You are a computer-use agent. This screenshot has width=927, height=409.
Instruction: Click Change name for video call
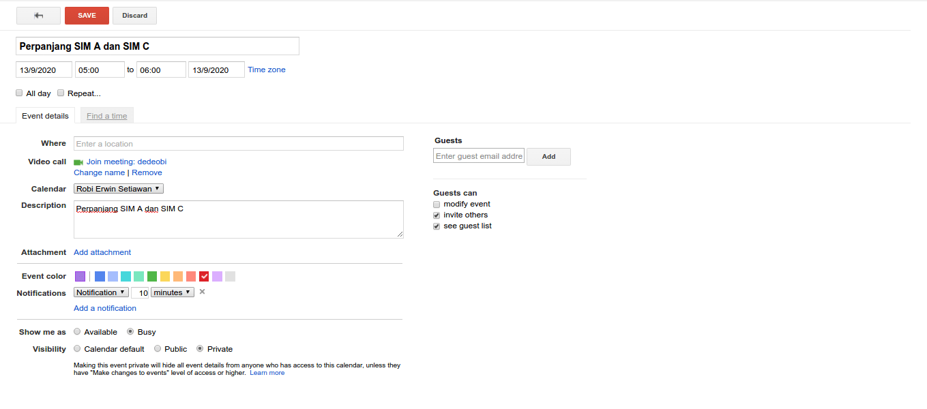tap(100, 172)
